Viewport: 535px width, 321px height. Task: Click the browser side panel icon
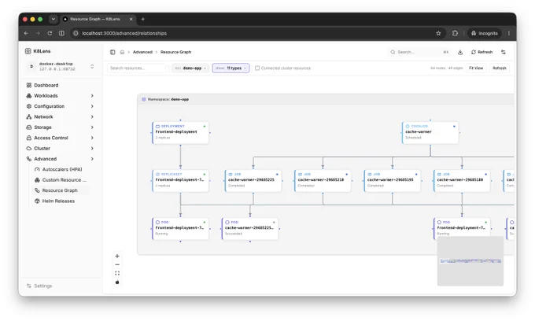(61, 33)
